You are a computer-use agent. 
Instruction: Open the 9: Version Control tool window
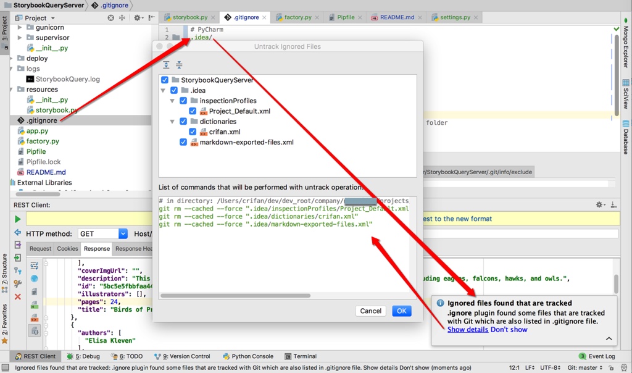pos(182,356)
